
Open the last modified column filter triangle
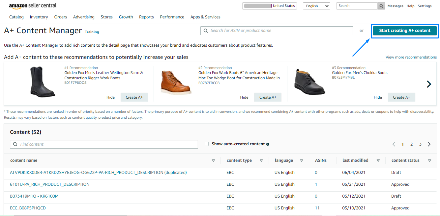[x=378, y=160]
